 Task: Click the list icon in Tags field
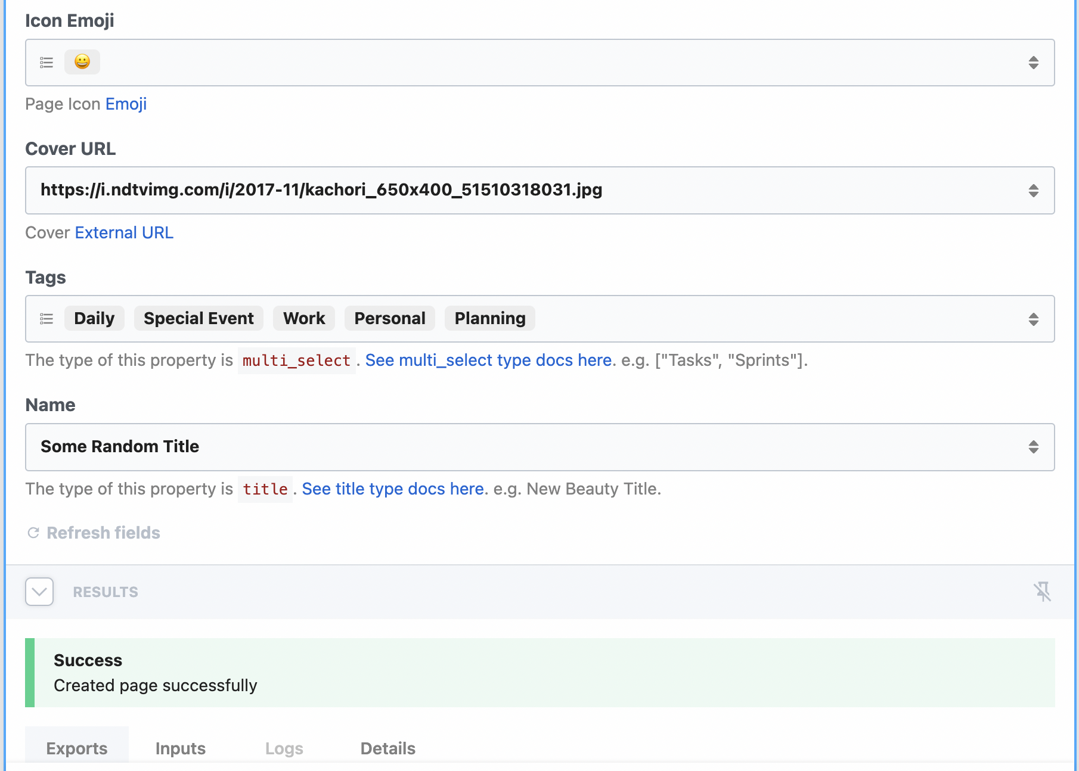click(x=46, y=319)
